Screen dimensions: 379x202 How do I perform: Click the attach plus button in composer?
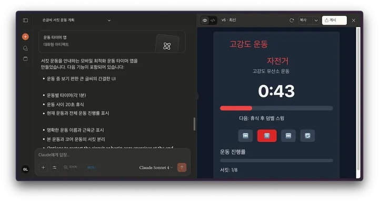43,167
